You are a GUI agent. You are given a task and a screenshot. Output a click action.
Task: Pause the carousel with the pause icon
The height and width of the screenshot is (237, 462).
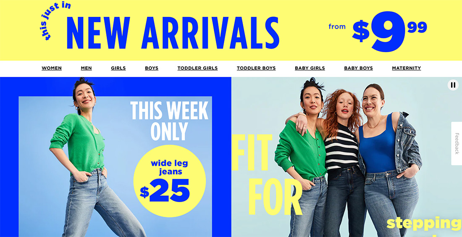[453, 85]
